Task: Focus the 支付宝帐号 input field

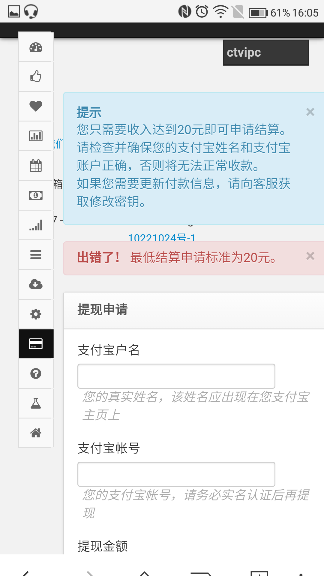Action: click(x=176, y=474)
